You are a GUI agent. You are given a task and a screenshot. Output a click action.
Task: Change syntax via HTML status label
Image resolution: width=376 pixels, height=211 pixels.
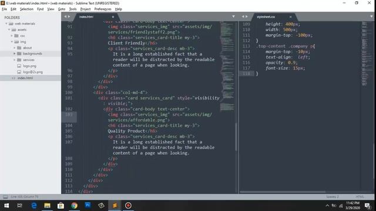pyautogui.click(x=360, y=197)
